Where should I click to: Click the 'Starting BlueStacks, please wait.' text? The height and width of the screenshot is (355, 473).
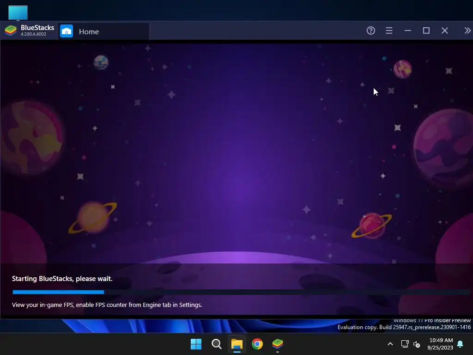(x=62, y=279)
